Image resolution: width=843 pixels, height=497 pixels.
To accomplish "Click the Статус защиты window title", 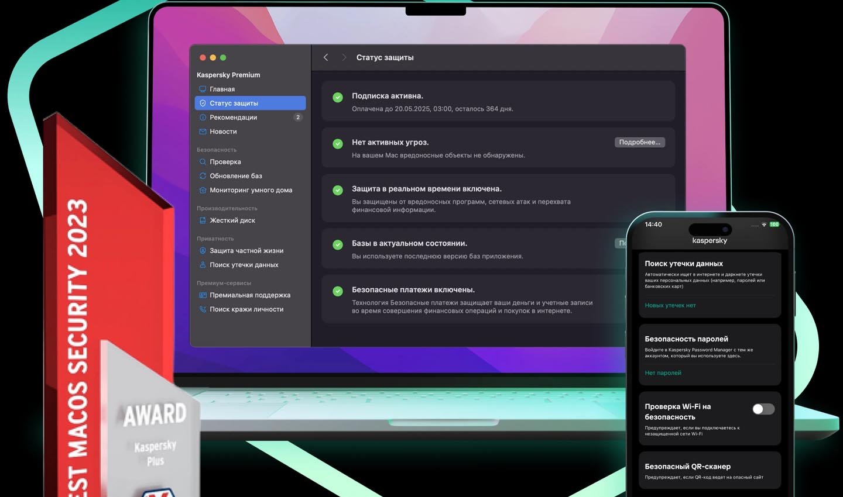I will [385, 57].
